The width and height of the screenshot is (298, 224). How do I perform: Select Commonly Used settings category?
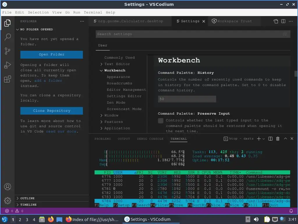click(120, 57)
